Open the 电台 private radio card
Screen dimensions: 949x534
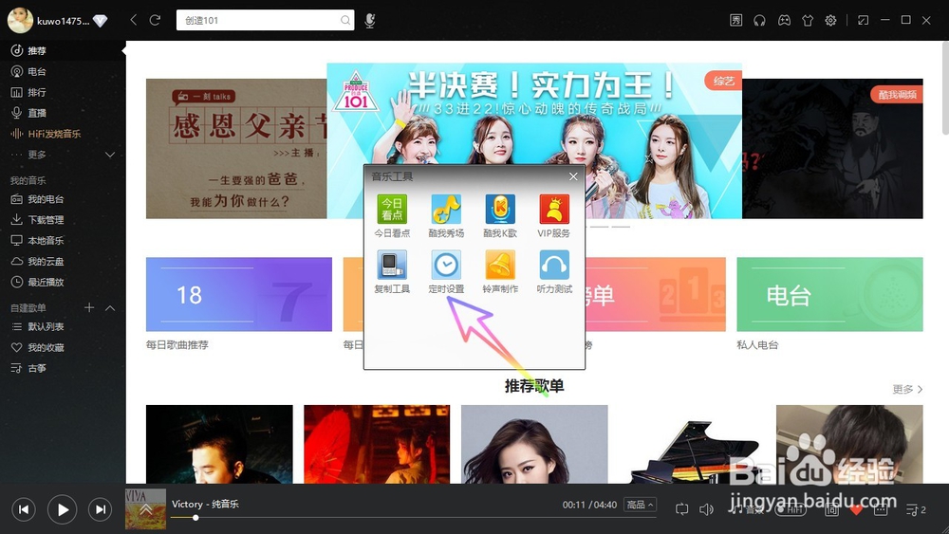point(829,294)
